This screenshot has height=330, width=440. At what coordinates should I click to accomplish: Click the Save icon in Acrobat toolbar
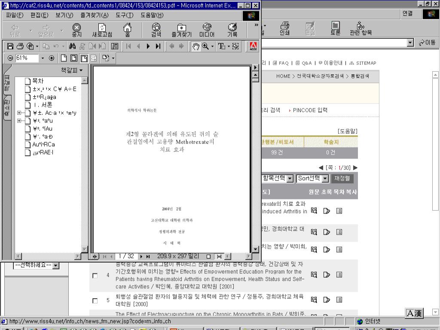[x=10, y=46]
